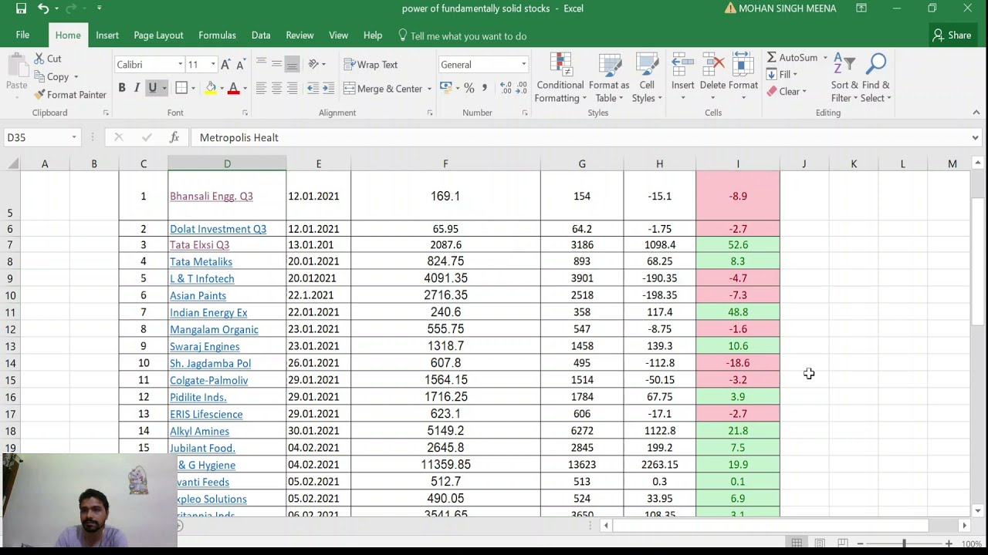This screenshot has height=555, width=988.
Task: Apply Accounting Number Format
Action: point(445,88)
